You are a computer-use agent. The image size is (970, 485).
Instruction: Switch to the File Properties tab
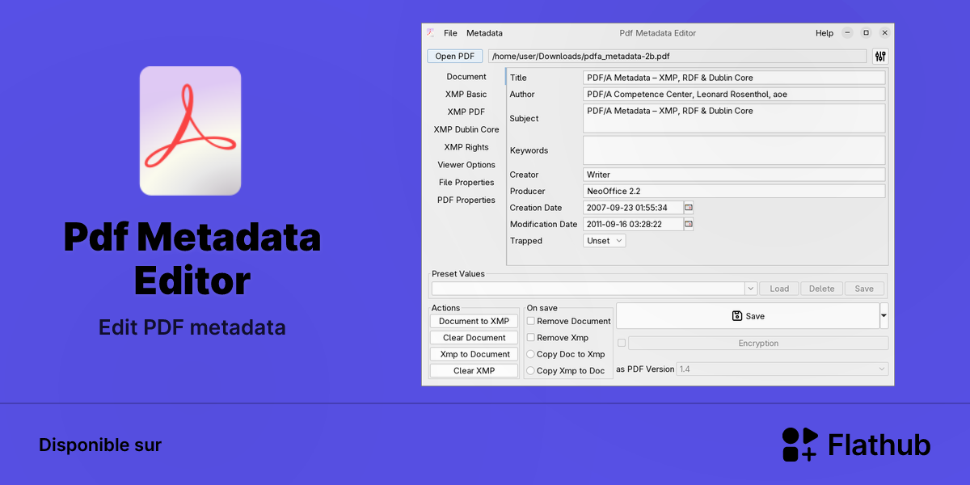(x=466, y=183)
